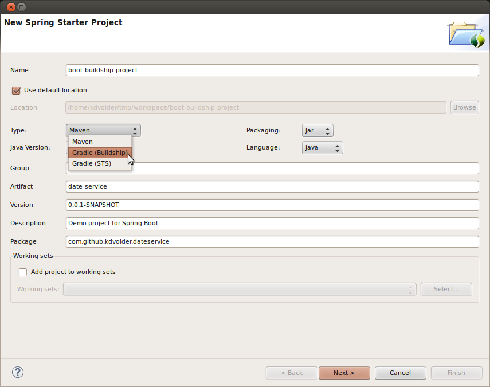Viewport: 490px width, 387px height.
Task: Expand the Language dropdown showing Java
Action: (x=322, y=148)
